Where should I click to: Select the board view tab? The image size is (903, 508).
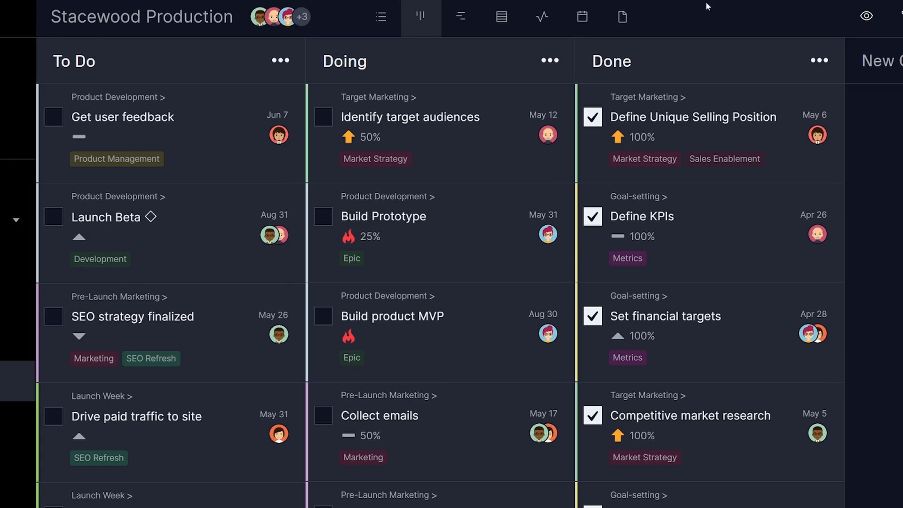click(420, 17)
